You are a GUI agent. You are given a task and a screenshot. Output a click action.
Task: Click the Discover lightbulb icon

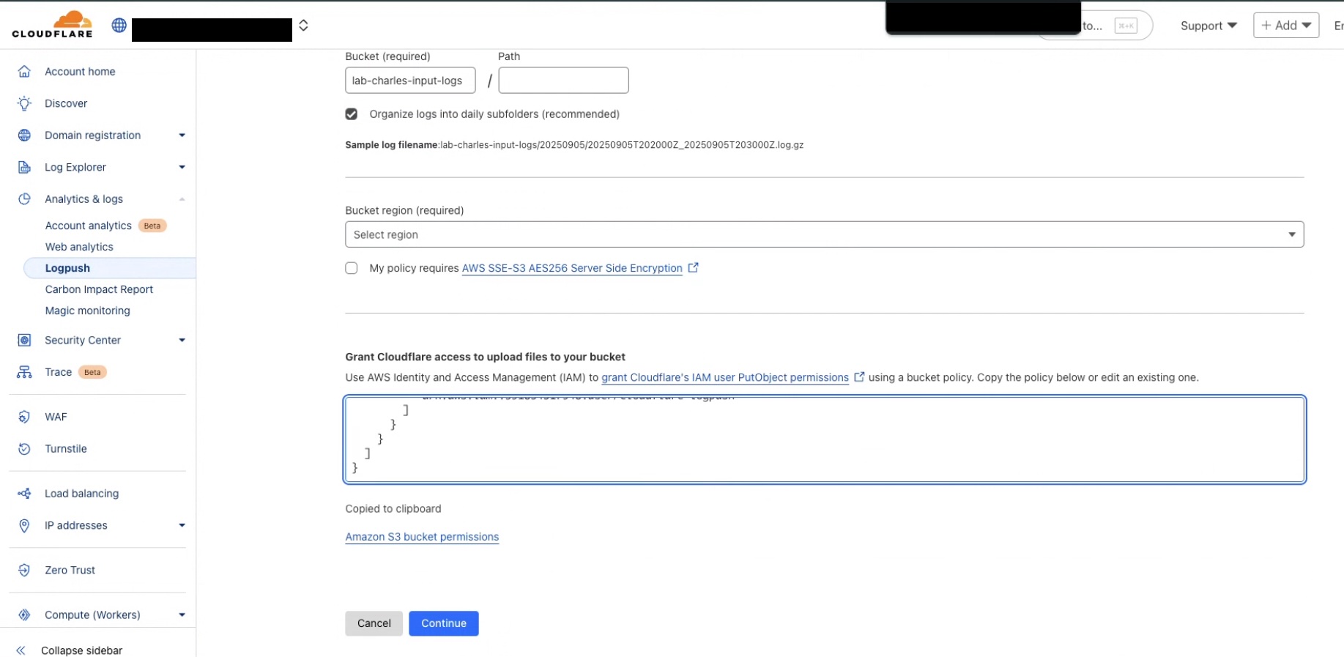[24, 103]
